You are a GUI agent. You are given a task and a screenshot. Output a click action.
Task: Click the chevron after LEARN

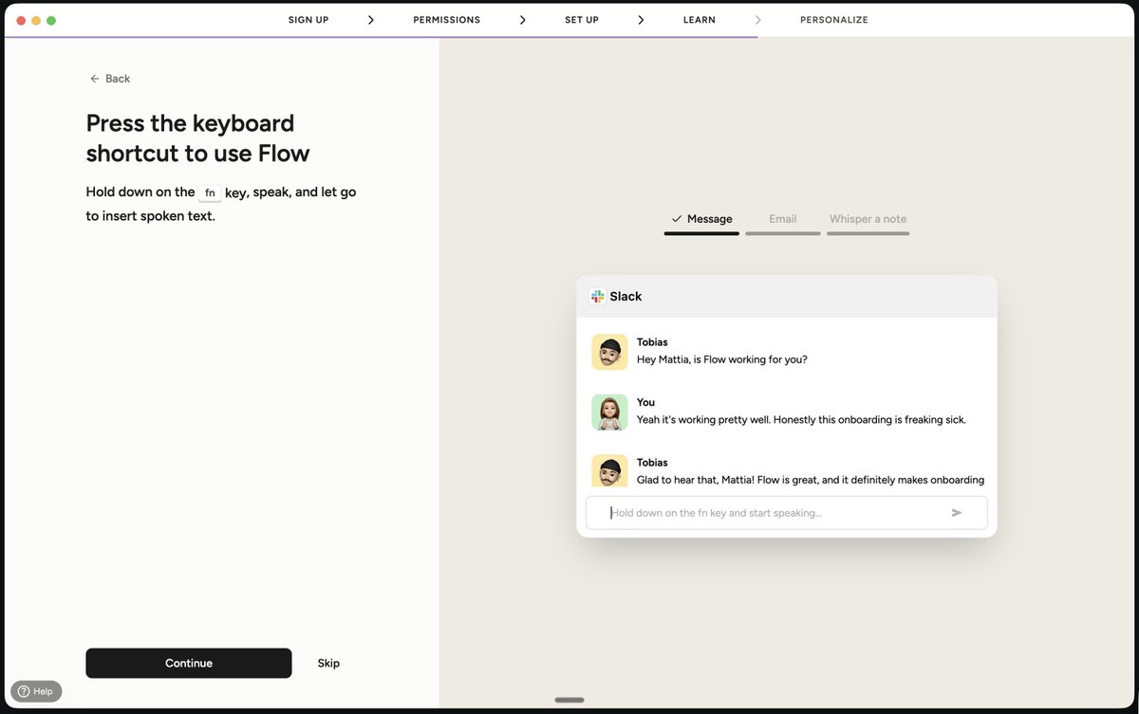click(x=757, y=20)
